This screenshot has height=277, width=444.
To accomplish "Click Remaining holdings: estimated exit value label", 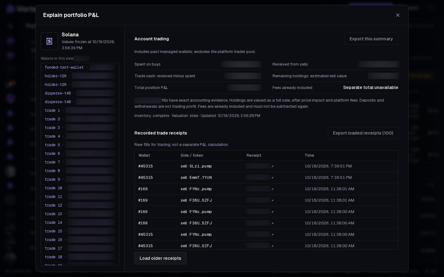I will (310, 76).
